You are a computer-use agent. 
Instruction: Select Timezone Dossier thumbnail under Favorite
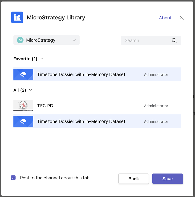tap(23, 74)
